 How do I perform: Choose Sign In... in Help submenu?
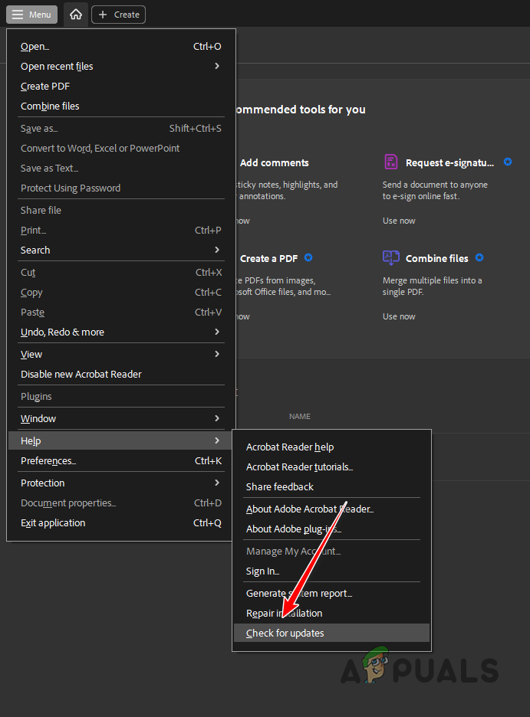point(332,571)
